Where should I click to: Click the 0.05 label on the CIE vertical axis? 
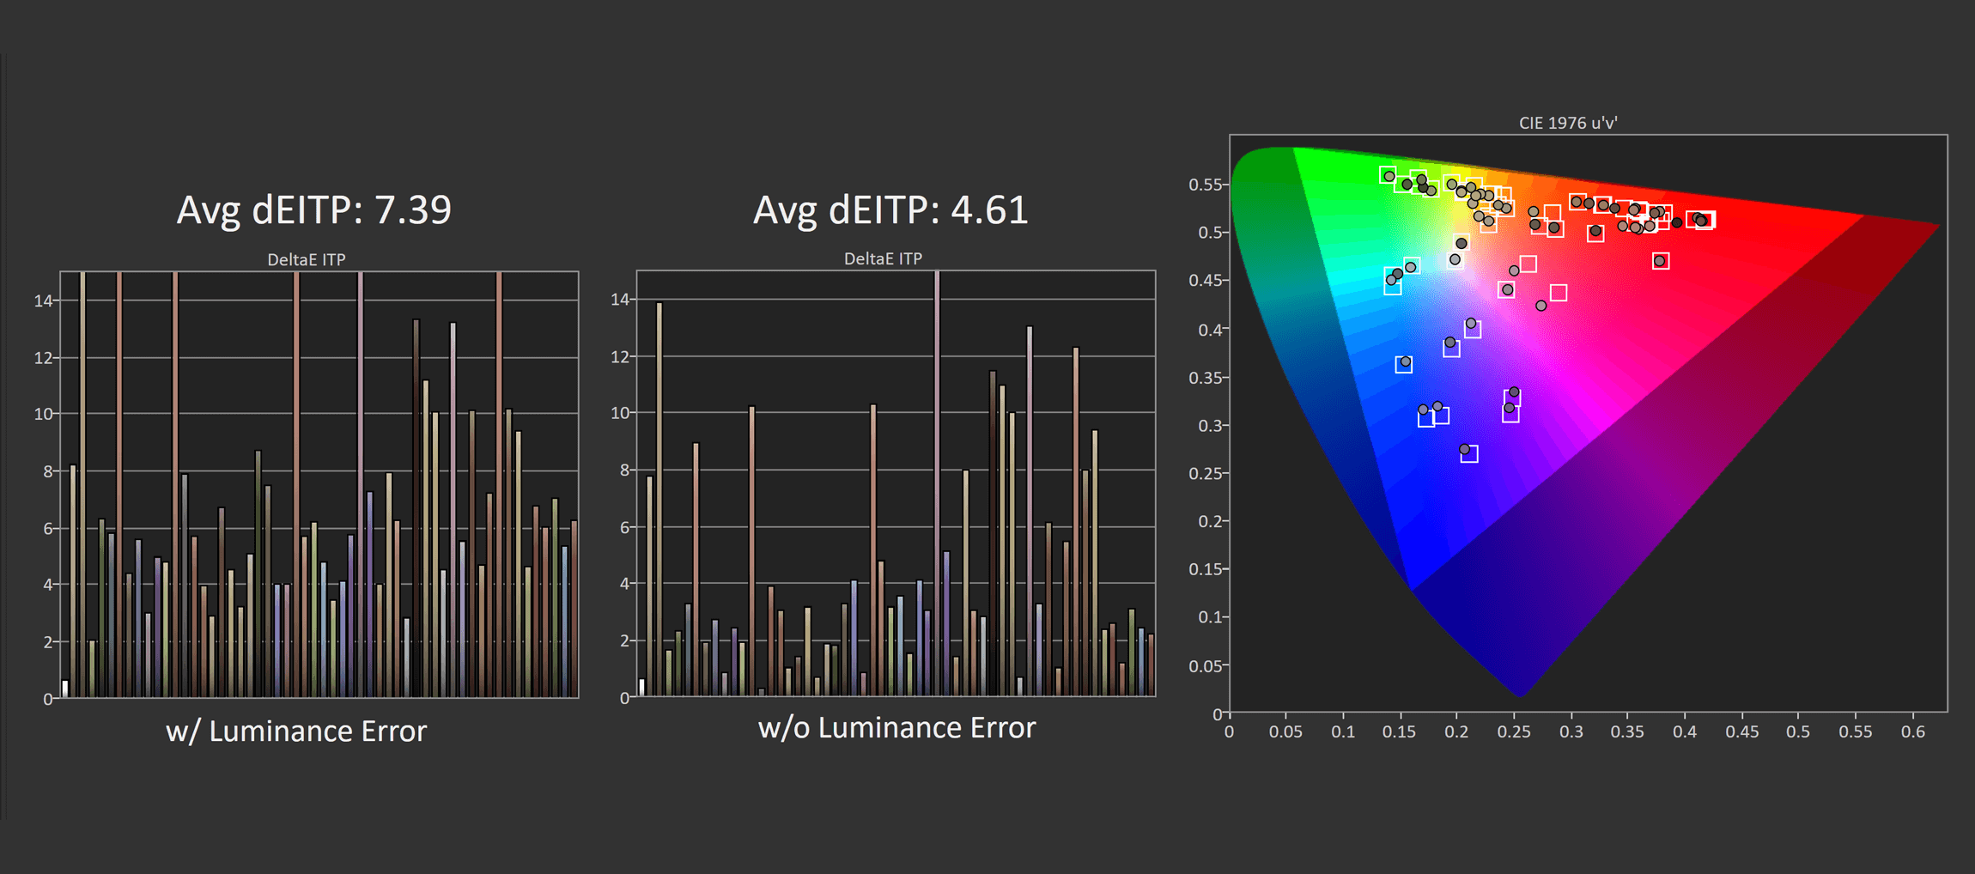coord(1205,665)
